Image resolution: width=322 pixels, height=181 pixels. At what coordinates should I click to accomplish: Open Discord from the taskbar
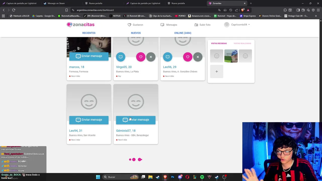click(180, 177)
